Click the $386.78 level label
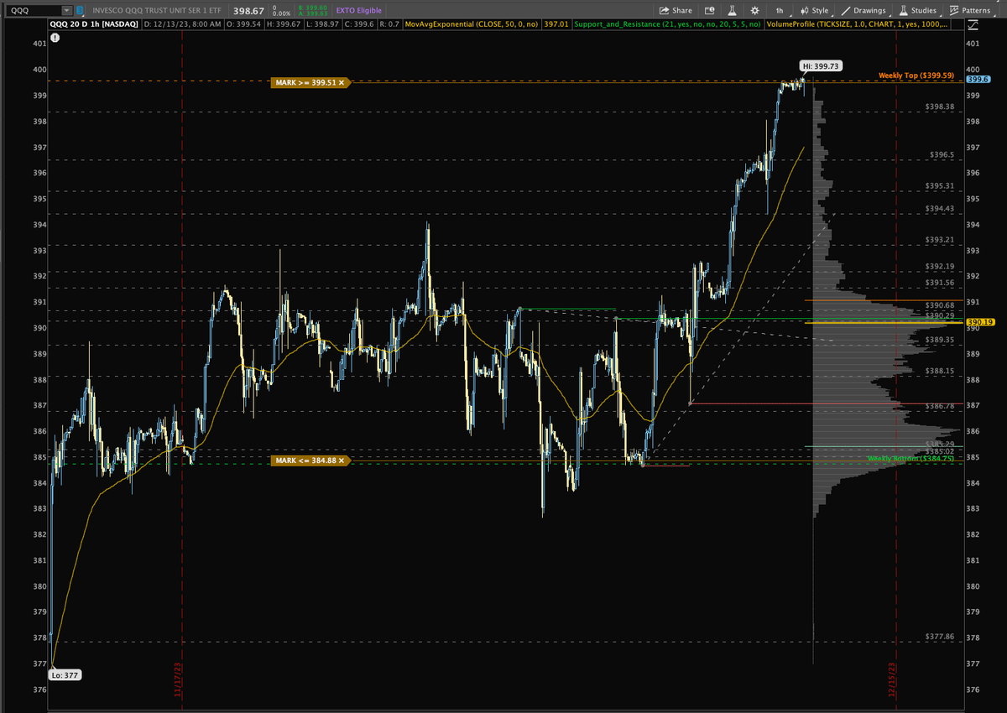Screen dimensions: 1007x713 [939, 406]
